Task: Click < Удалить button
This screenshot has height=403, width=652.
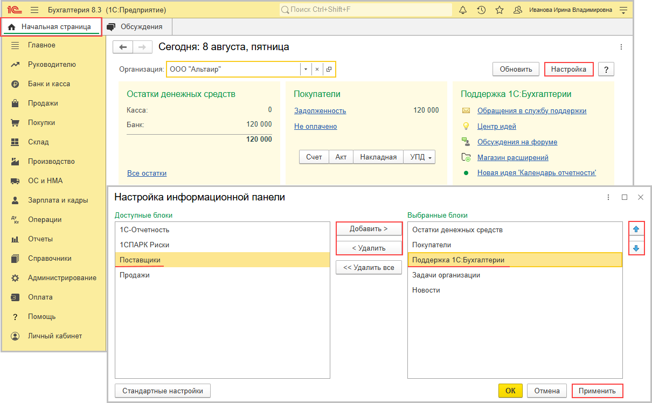Action: (369, 248)
